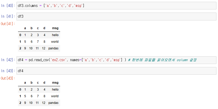Click world cell in Out[43] table

point(55,96)
